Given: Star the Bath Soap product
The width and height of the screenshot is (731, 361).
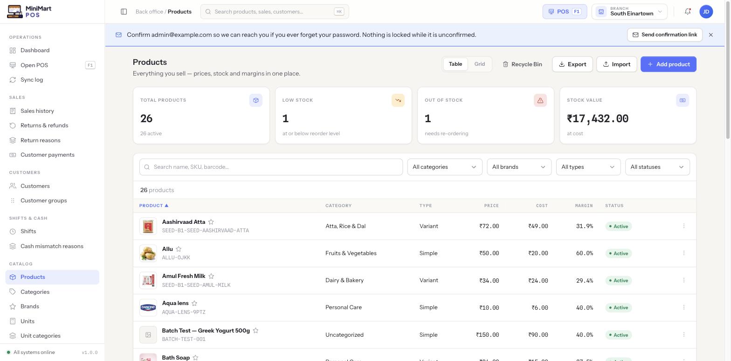Looking at the screenshot, I should [x=195, y=358].
